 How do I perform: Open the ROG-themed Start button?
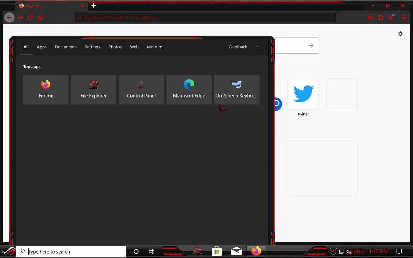8,252
